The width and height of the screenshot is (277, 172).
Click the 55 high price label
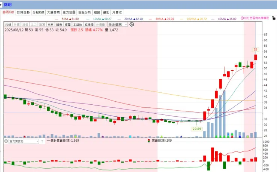(x=255, y=49)
